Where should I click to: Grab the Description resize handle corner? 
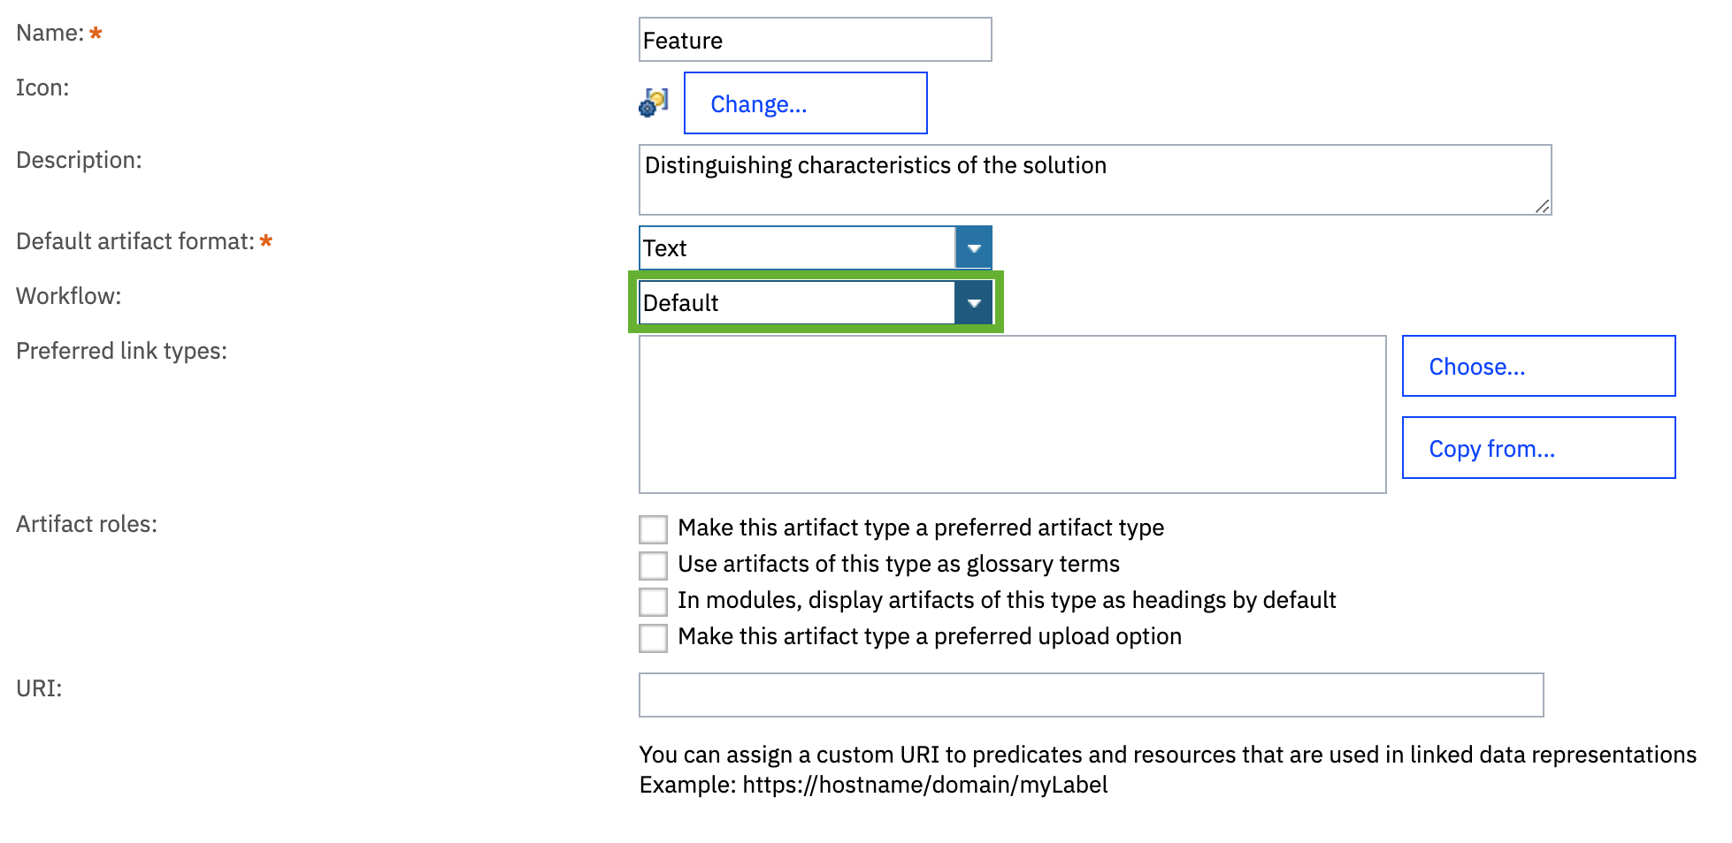point(1542,206)
